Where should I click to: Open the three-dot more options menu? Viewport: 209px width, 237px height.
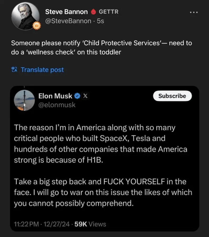(194, 12)
